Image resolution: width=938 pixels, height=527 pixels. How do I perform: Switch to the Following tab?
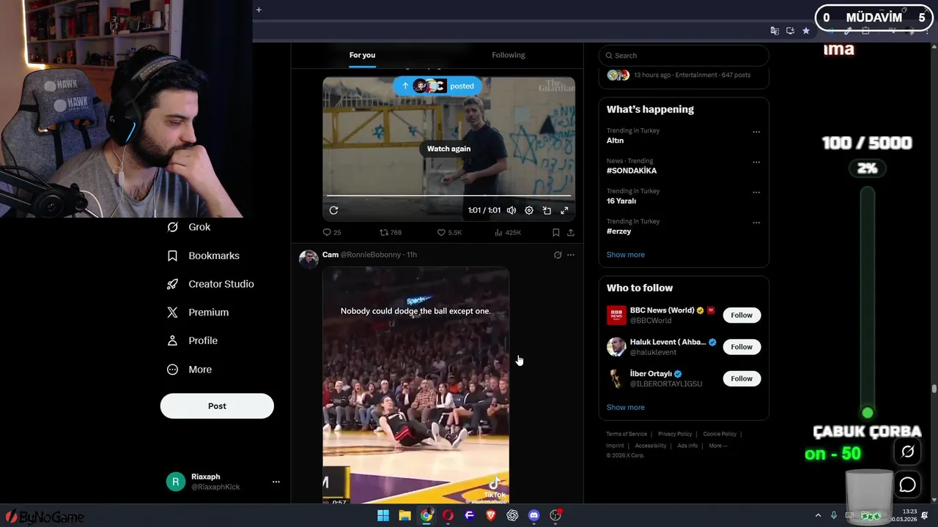tap(509, 55)
